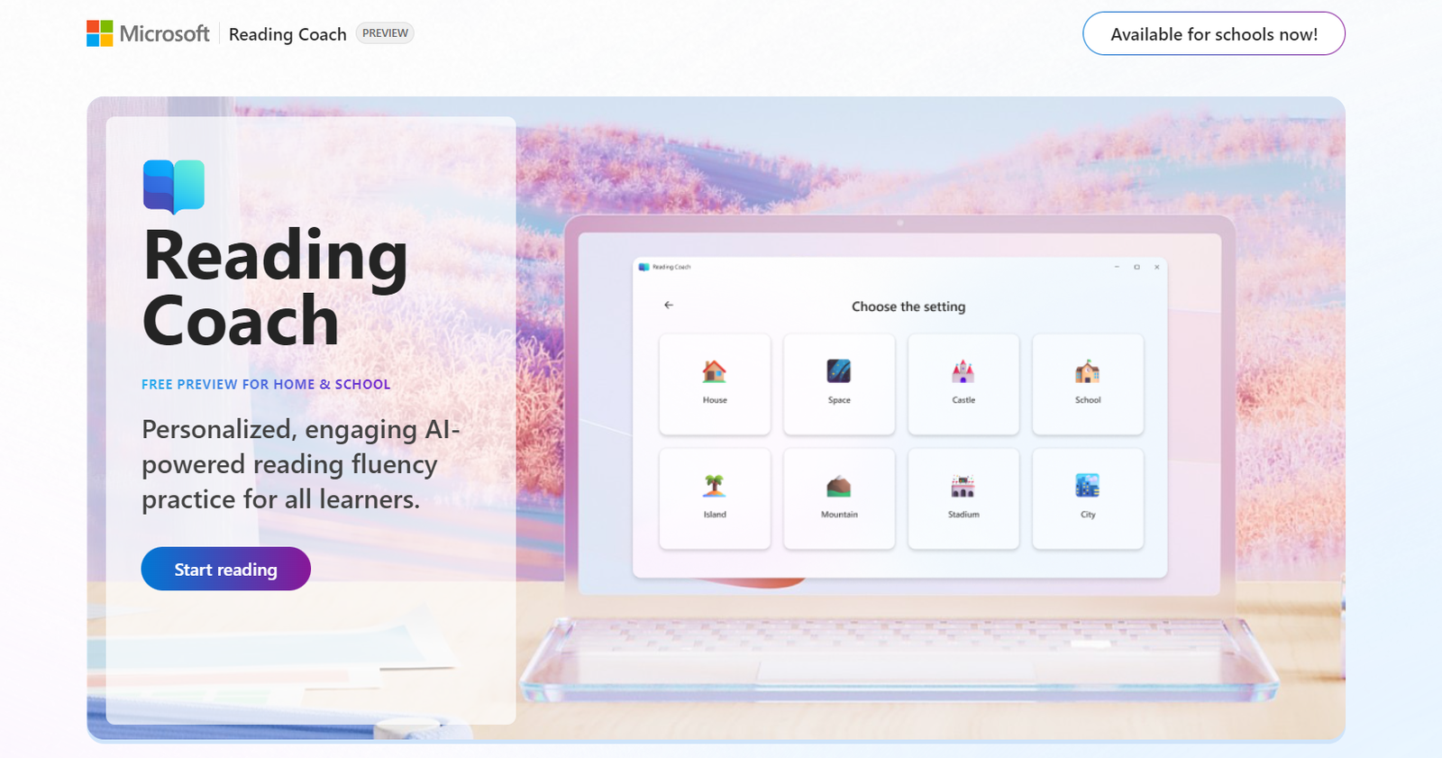Viewport: 1442px width, 758px height.
Task: Click 'Choose the setting' heading text
Action: pyautogui.click(x=908, y=306)
